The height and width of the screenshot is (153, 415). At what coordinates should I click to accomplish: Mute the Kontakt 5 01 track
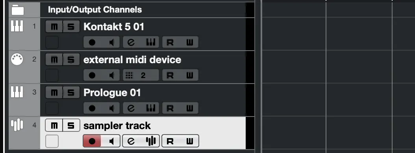(54, 27)
